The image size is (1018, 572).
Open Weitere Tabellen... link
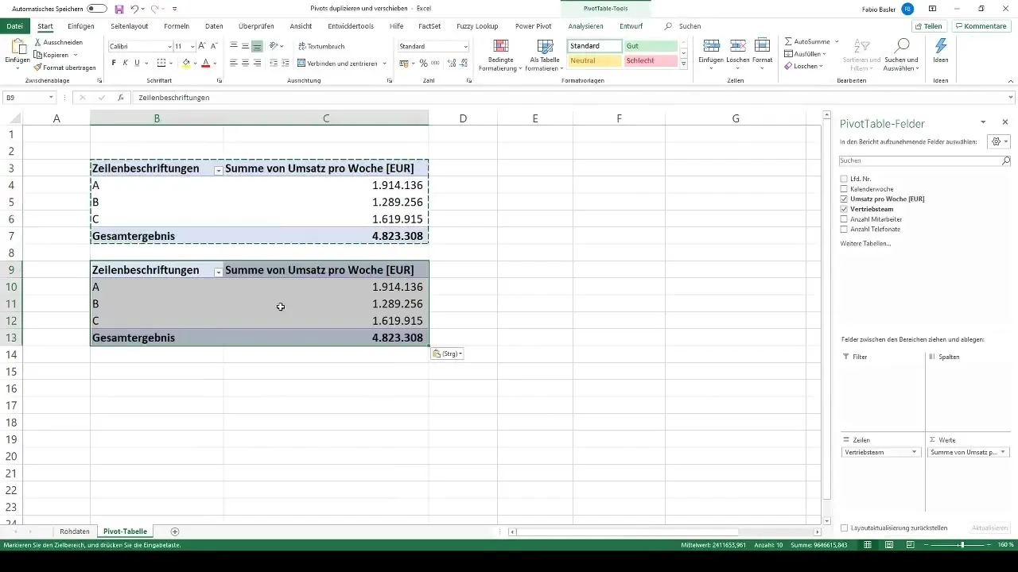point(865,243)
